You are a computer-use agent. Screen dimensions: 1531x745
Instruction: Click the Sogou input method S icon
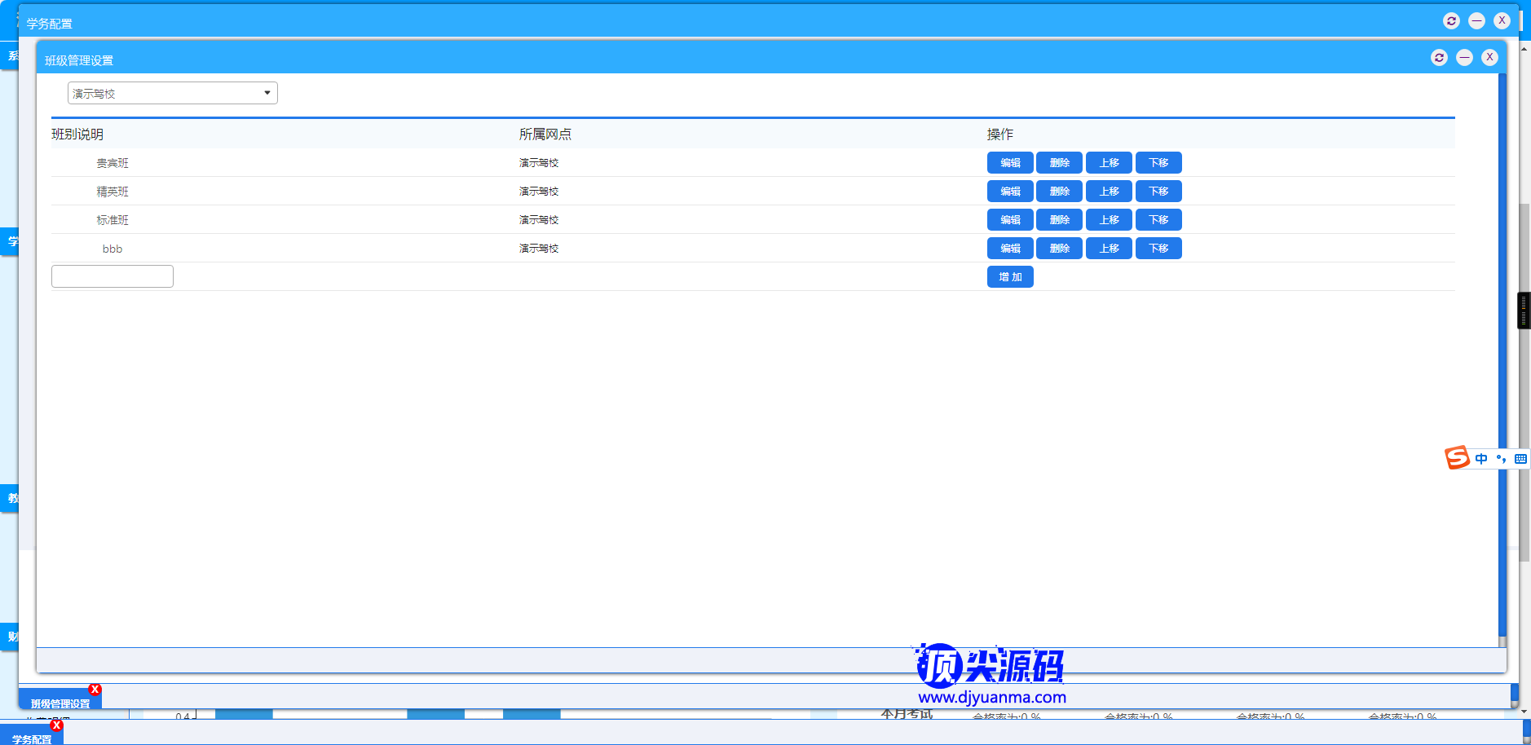(x=1457, y=458)
